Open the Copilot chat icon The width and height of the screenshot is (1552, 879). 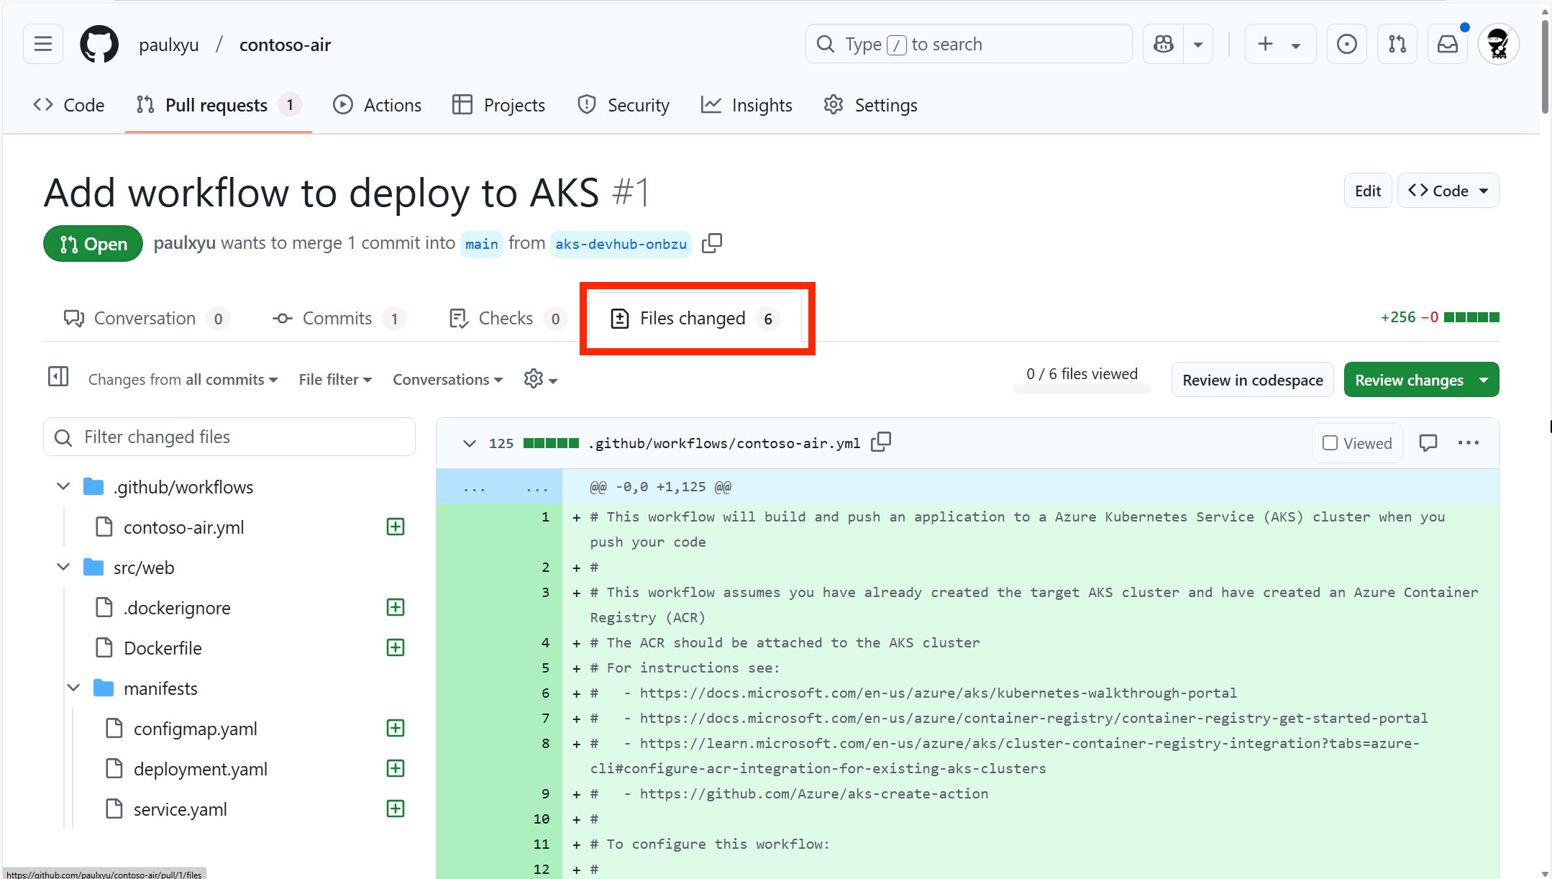[1164, 45]
